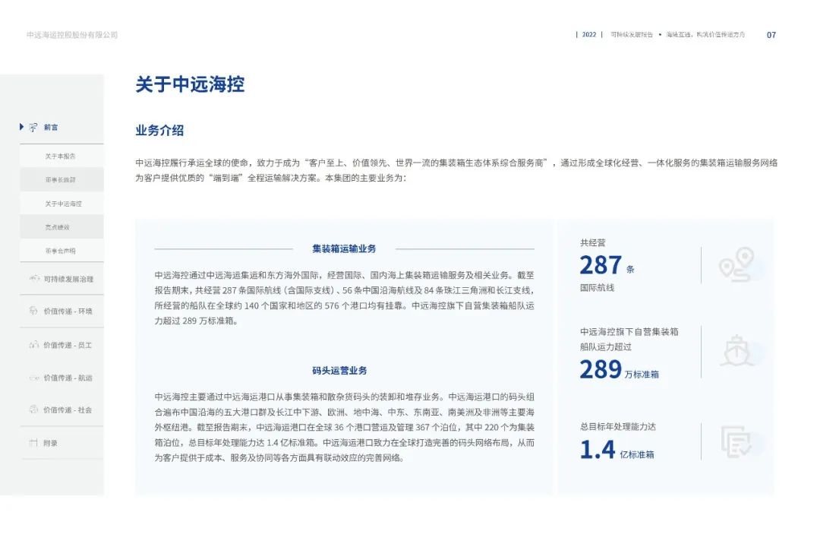This screenshot has height=547, width=820.
Task: Click 总目标年处理能力达 label
Action: point(617,427)
